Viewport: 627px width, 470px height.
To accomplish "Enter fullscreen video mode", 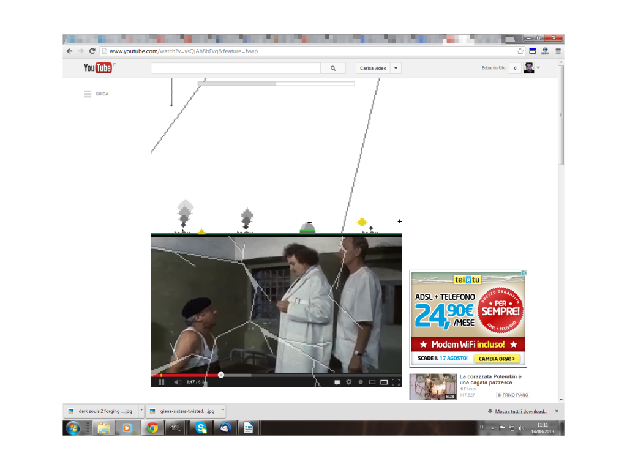I will (396, 382).
